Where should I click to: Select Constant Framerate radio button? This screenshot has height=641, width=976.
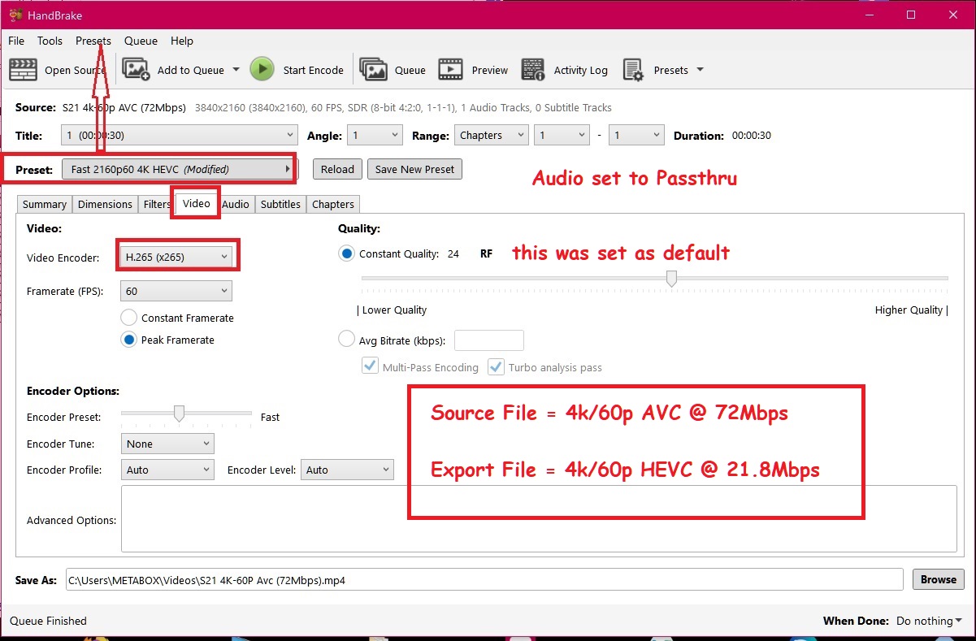[x=128, y=318]
